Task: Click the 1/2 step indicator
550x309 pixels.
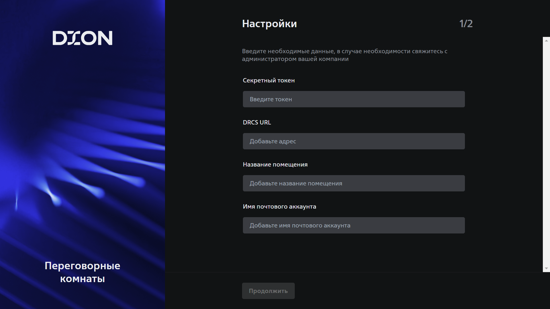Action: pos(466,24)
